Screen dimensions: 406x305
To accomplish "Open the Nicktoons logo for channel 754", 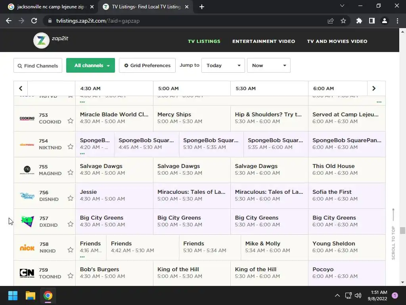I will [x=27, y=145].
